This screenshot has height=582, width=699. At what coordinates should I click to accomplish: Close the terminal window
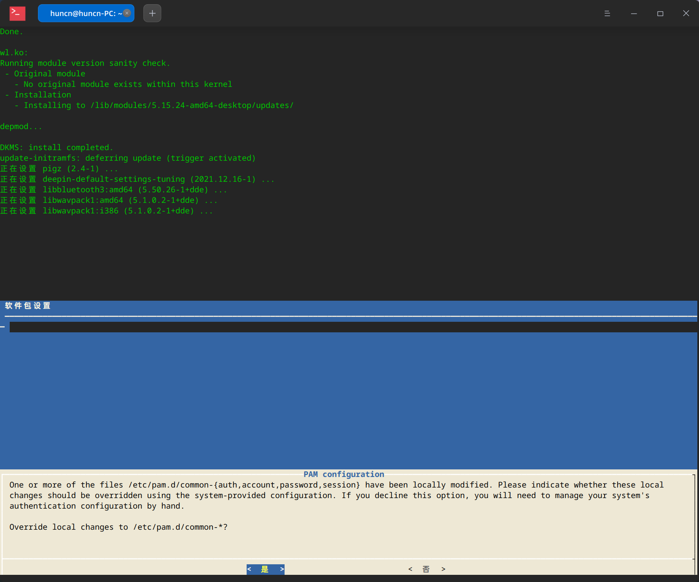(x=686, y=13)
